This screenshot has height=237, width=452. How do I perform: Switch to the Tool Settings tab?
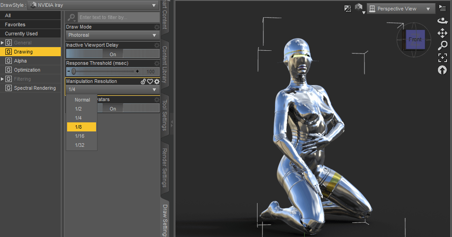click(165, 115)
